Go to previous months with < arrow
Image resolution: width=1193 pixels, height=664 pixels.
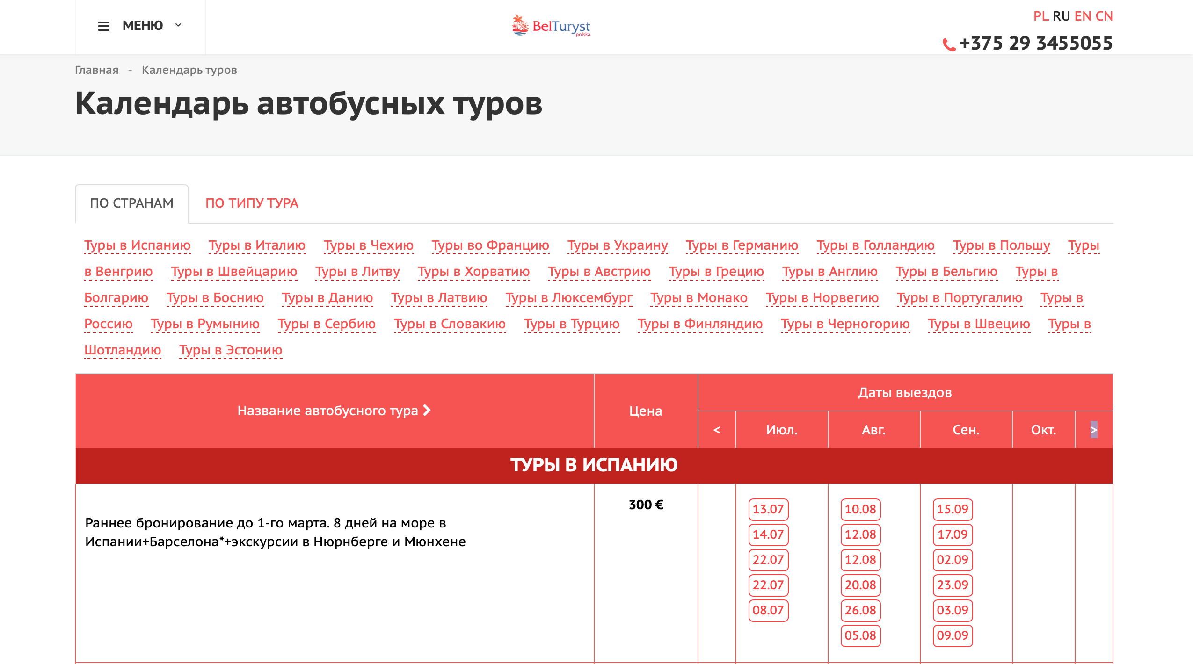(717, 430)
